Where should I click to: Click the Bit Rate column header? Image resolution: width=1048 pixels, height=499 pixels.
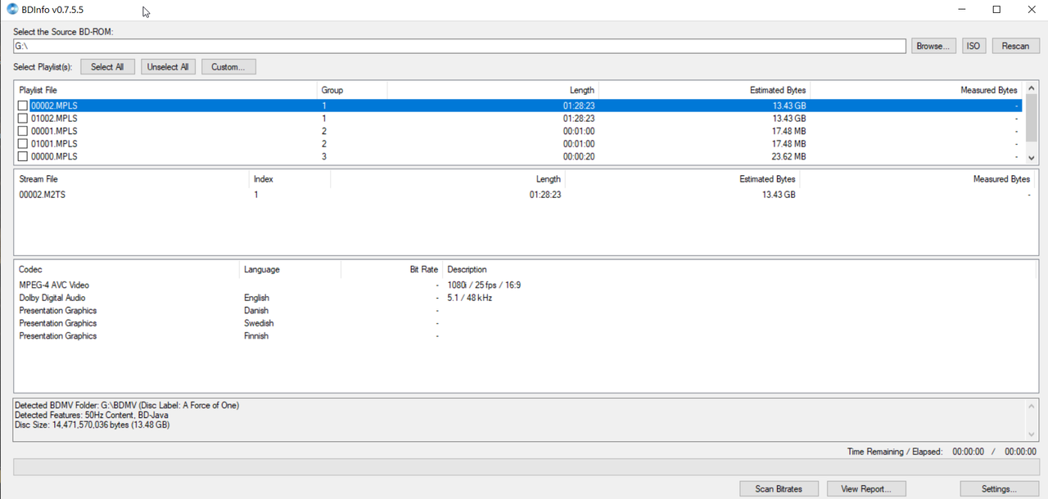tap(391, 269)
